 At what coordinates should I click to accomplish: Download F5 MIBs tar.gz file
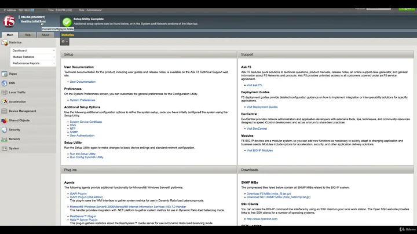tap(269, 194)
